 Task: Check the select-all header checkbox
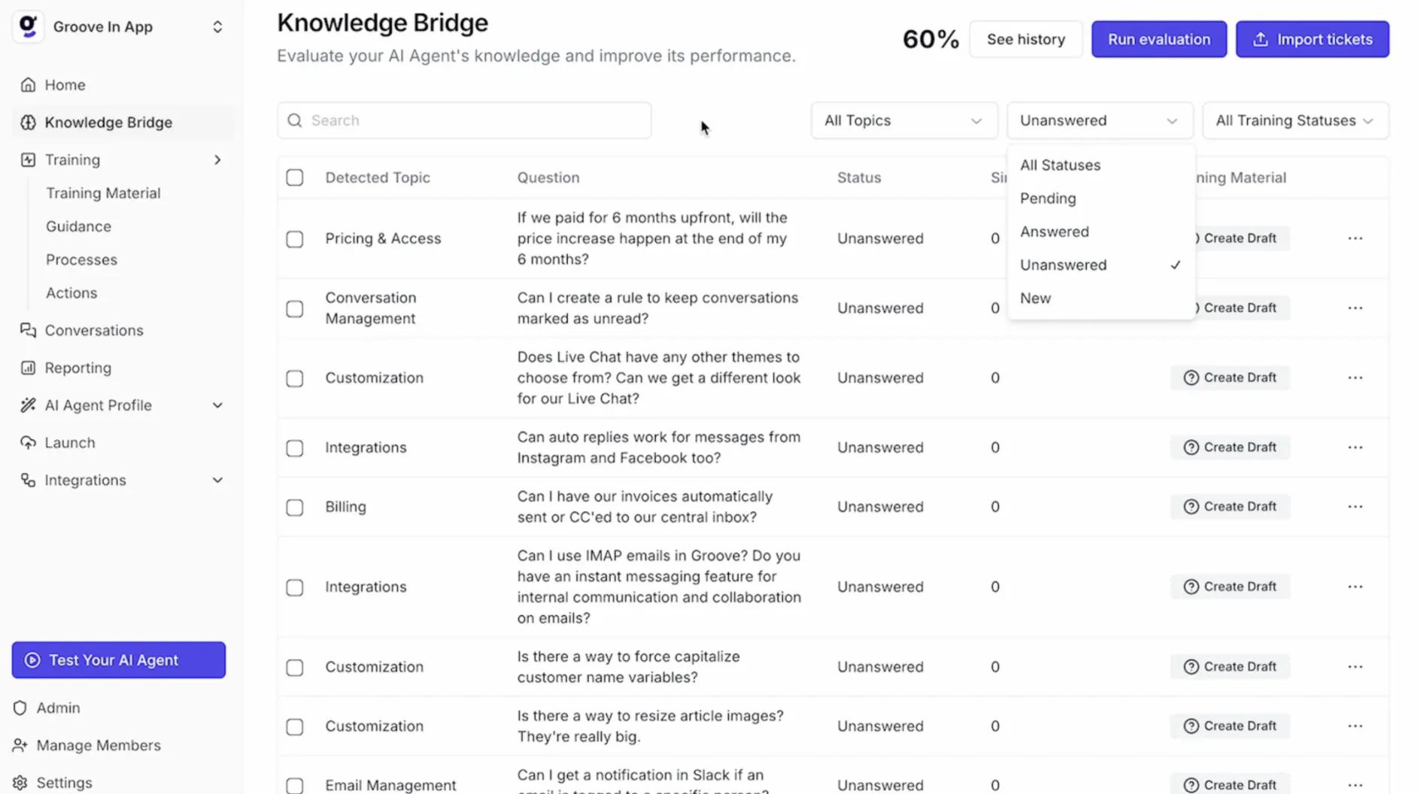pyautogui.click(x=295, y=177)
